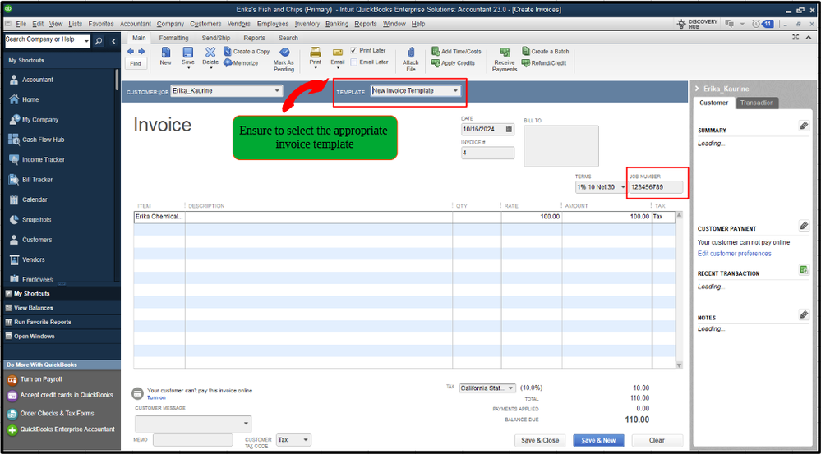
Task: Open the Terms dropdown
Action: pyautogui.click(x=623, y=187)
